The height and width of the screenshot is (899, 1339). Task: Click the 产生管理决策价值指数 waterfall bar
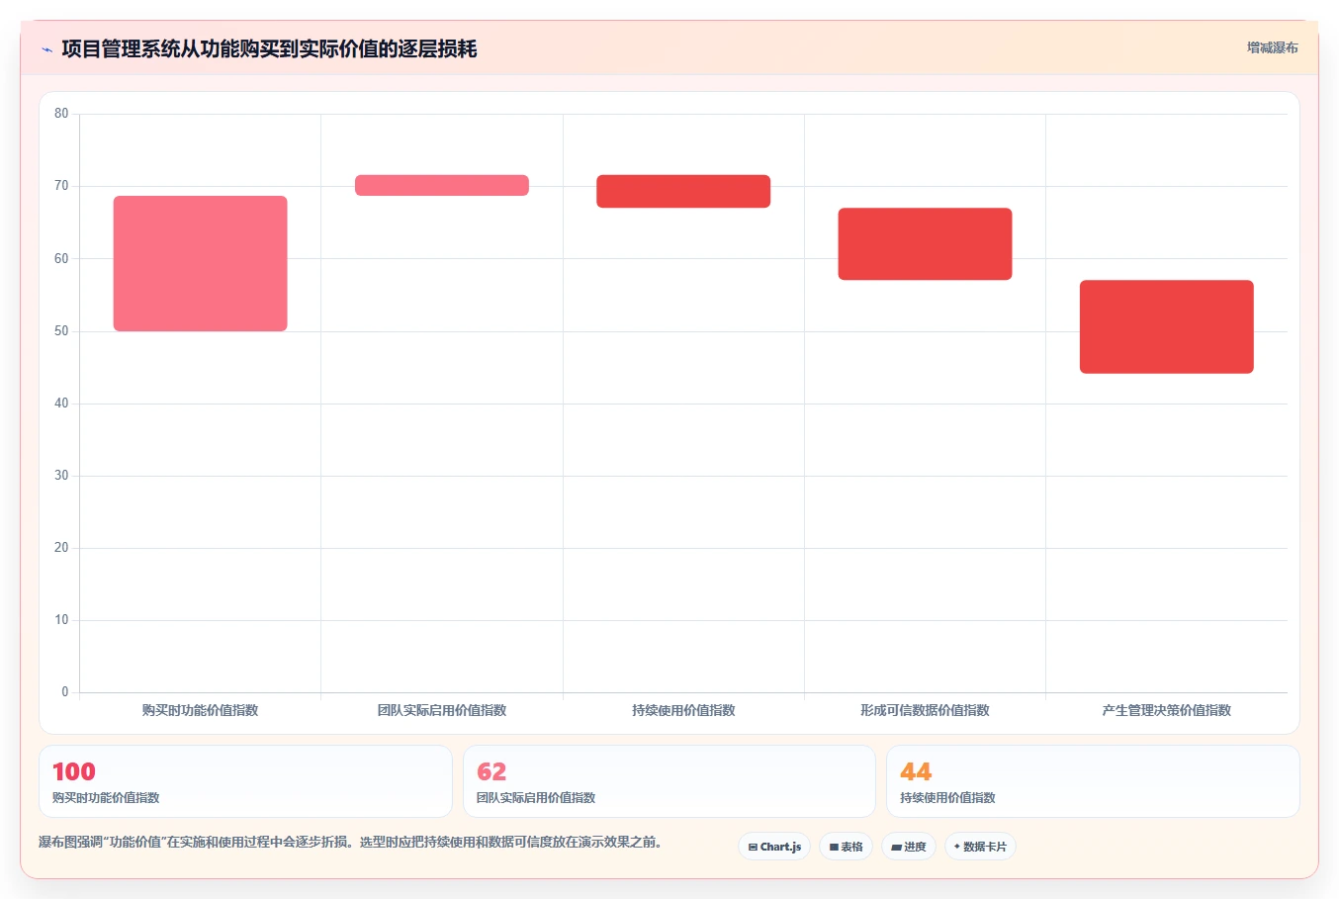point(1167,326)
